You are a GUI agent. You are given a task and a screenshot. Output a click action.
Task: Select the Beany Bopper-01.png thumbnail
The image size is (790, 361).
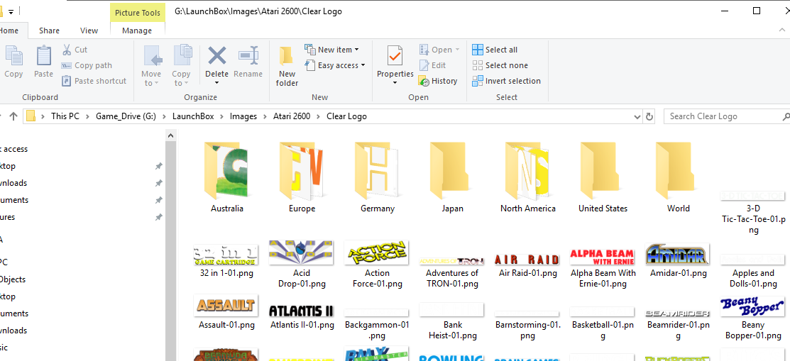click(752, 306)
